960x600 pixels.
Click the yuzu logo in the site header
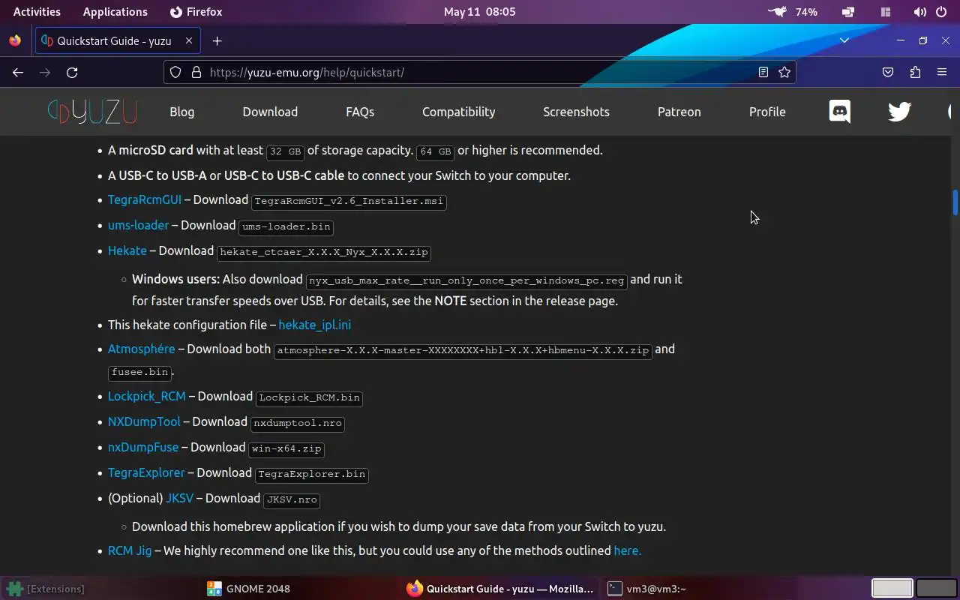92,112
